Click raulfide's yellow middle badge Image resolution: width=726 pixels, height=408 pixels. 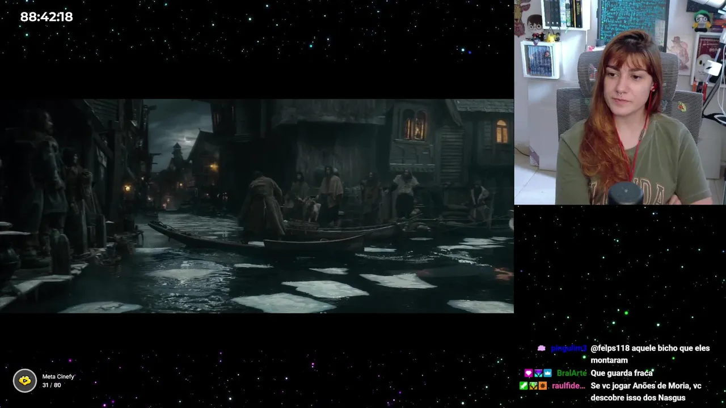coord(533,386)
